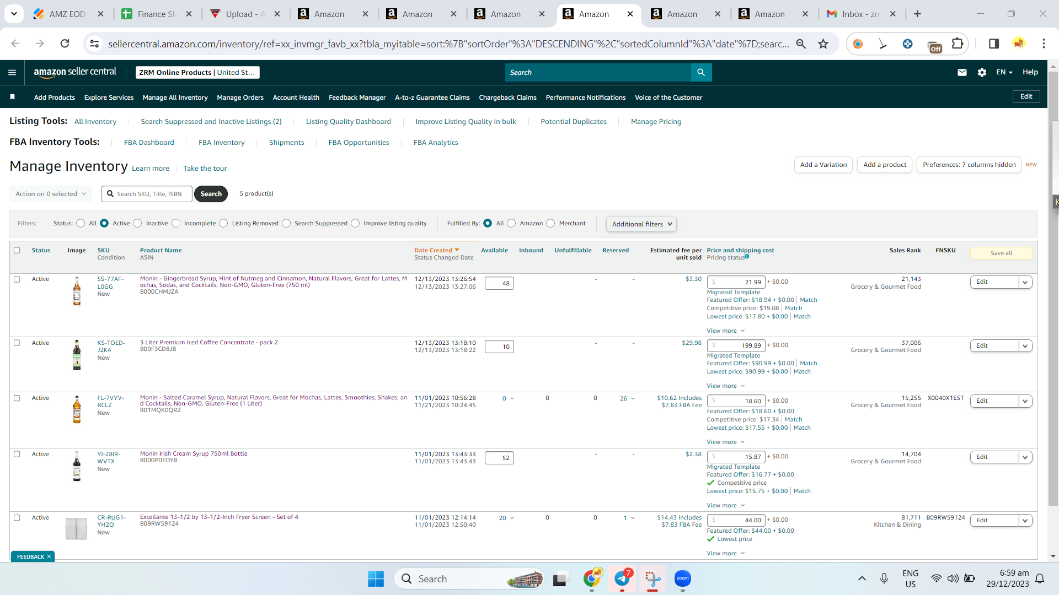This screenshot has height=595, width=1059.
Task: Click the Amazon Seller Central logo
Action: click(75, 72)
